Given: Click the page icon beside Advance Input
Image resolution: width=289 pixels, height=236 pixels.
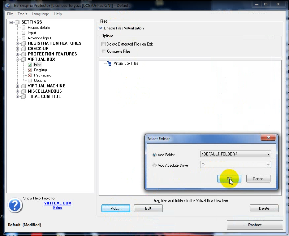Looking at the screenshot, I should 23,38.
